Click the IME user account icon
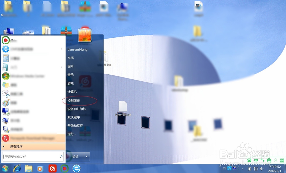 tap(276, 160)
